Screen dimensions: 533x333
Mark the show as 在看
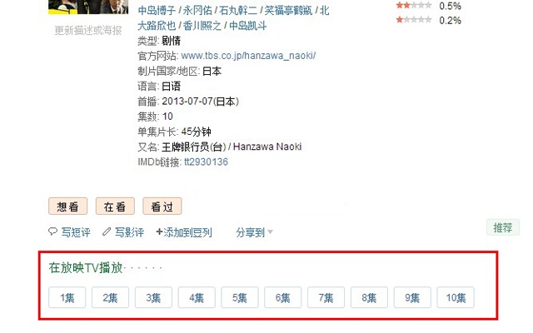pos(115,206)
